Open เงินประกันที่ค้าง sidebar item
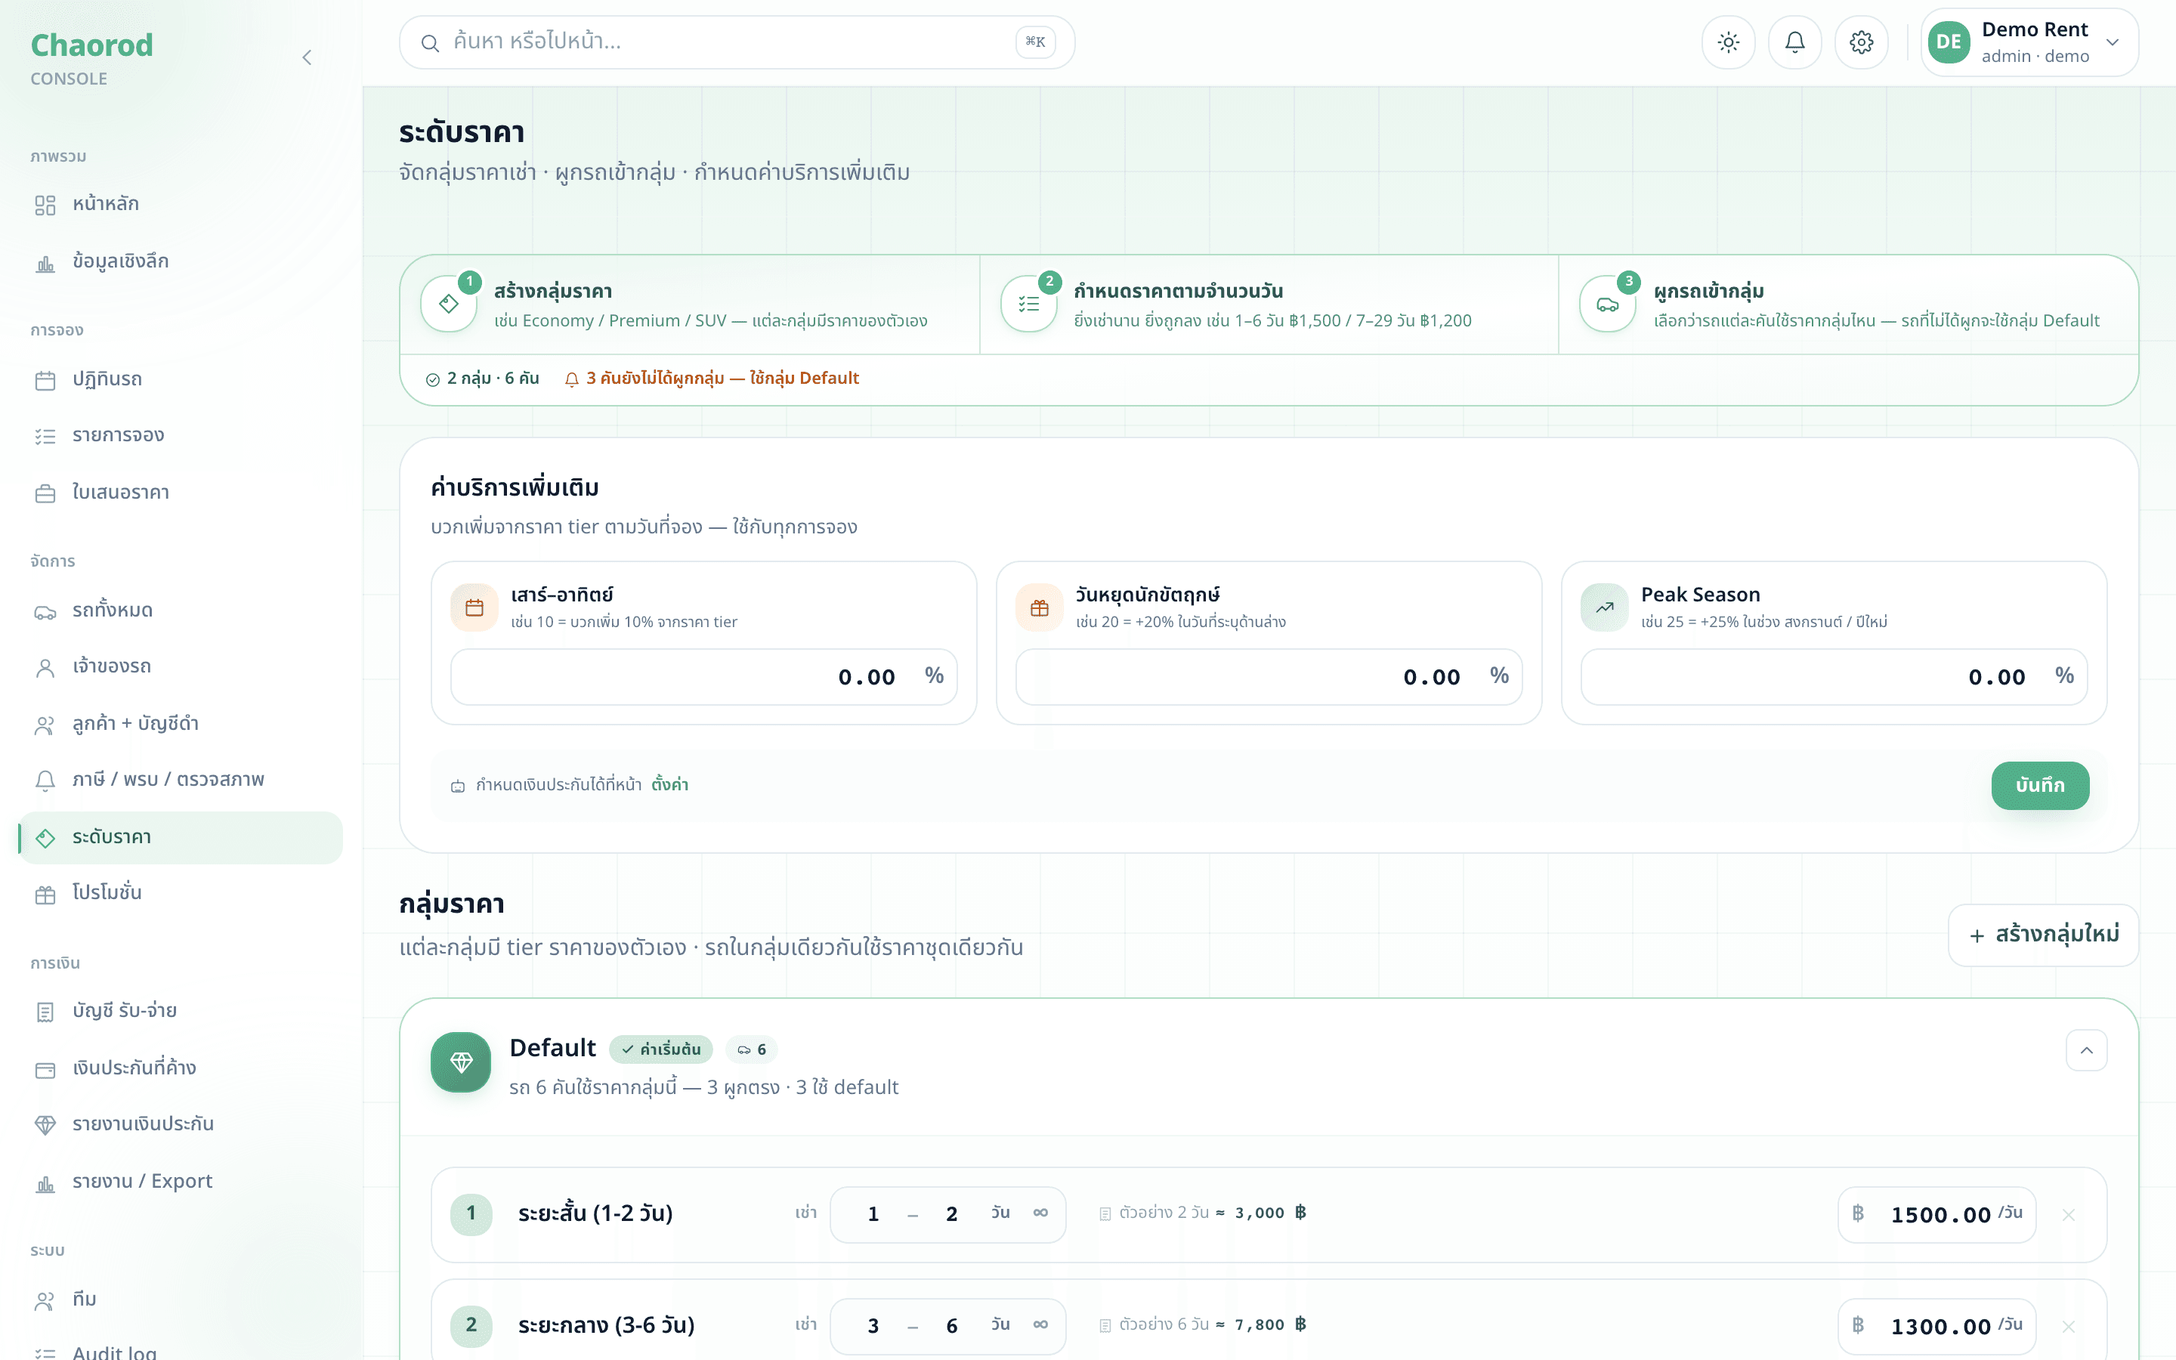This screenshot has width=2176, height=1360. (180, 1068)
